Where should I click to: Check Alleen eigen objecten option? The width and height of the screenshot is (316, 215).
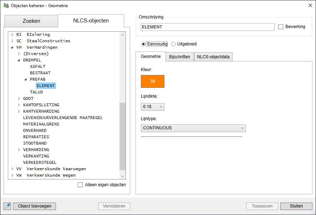(x=80, y=185)
